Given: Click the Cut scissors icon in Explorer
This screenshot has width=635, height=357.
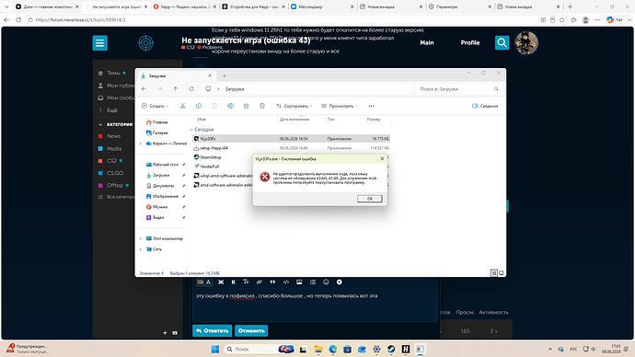Looking at the screenshot, I should [182, 106].
